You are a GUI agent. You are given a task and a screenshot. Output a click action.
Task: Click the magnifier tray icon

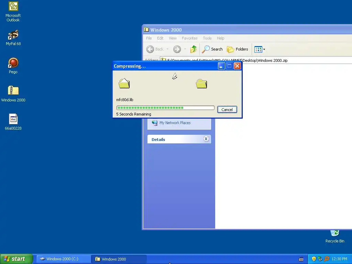point(327,259)
